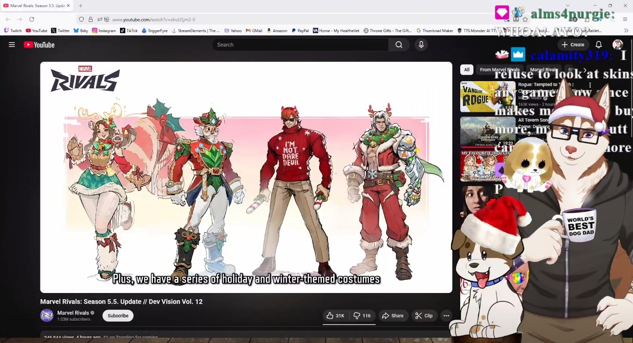Open the All Tavern Songs video thumbnail
The image size is (633, 343).
pyautogui.click(x=488, y=132)
